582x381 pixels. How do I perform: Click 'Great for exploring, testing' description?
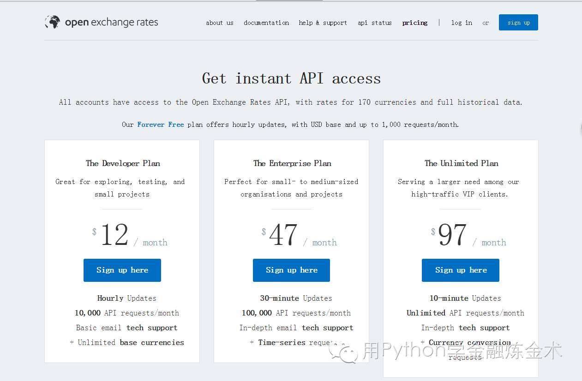coord(120,188)
